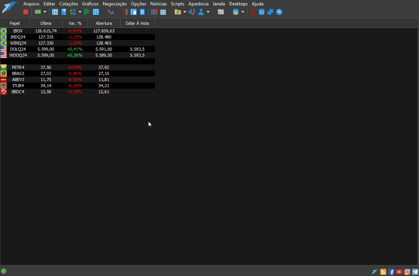
Task: Expand arrow beside database star icon
Action: point(243,12)
